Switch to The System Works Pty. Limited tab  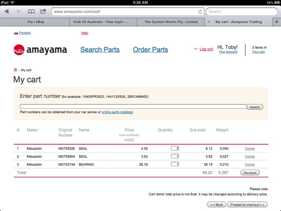[x=171, y=22]
